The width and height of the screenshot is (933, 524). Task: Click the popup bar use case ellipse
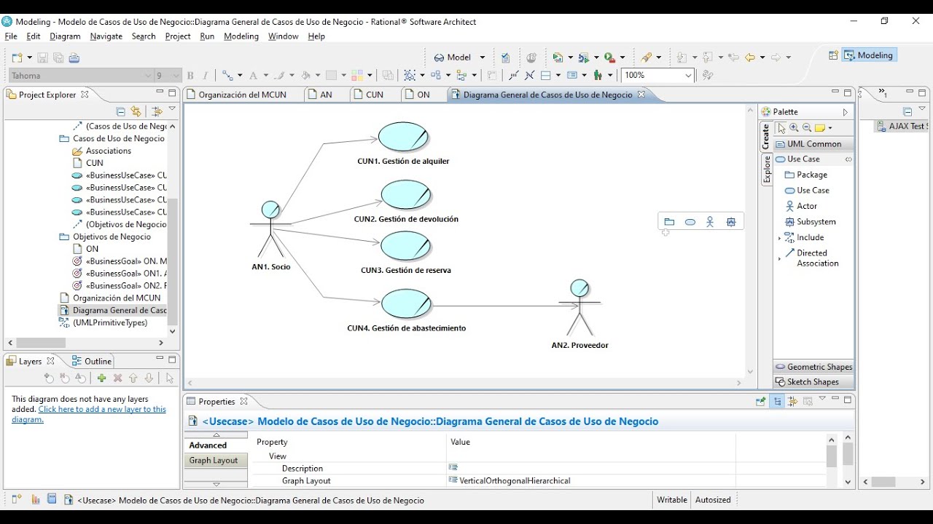click(690, 222)
